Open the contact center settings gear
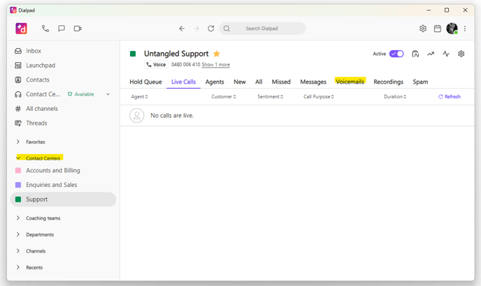The width and height of the screenshot is (481, 286). (461, 54)
